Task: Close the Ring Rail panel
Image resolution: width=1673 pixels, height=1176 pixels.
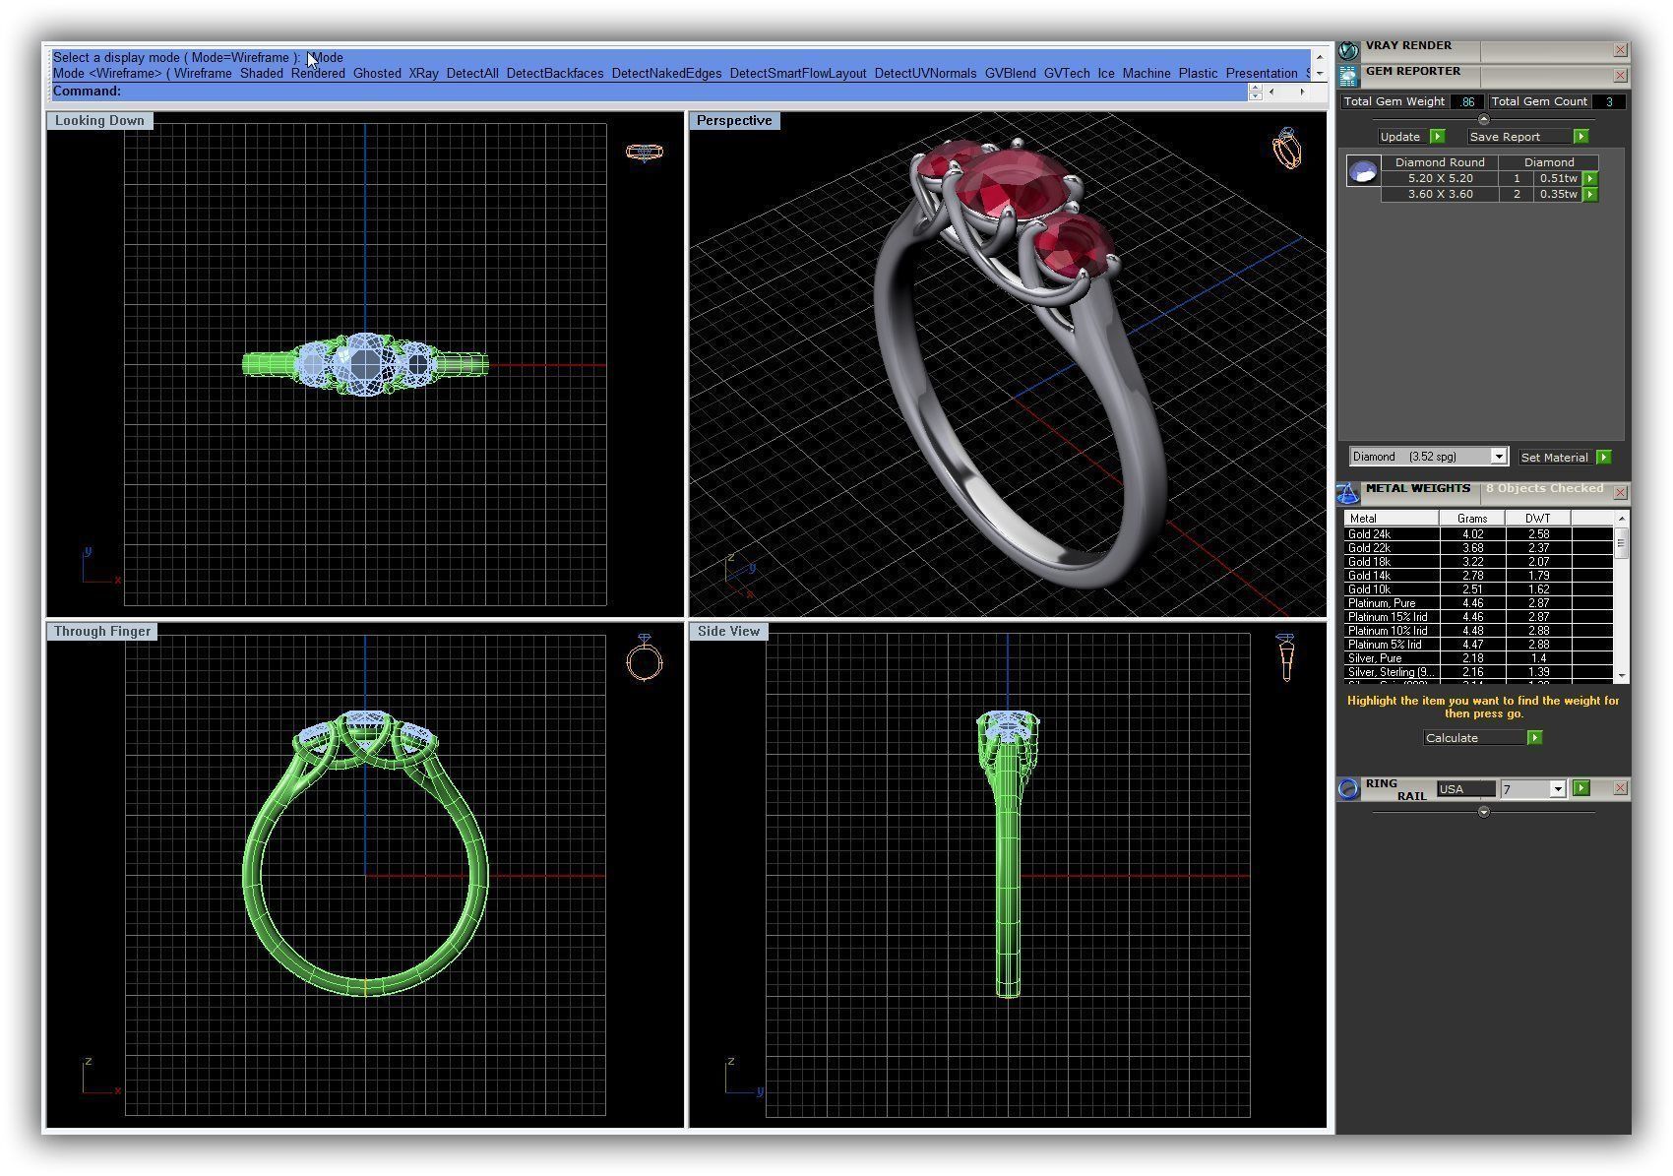Action: 1620,788
